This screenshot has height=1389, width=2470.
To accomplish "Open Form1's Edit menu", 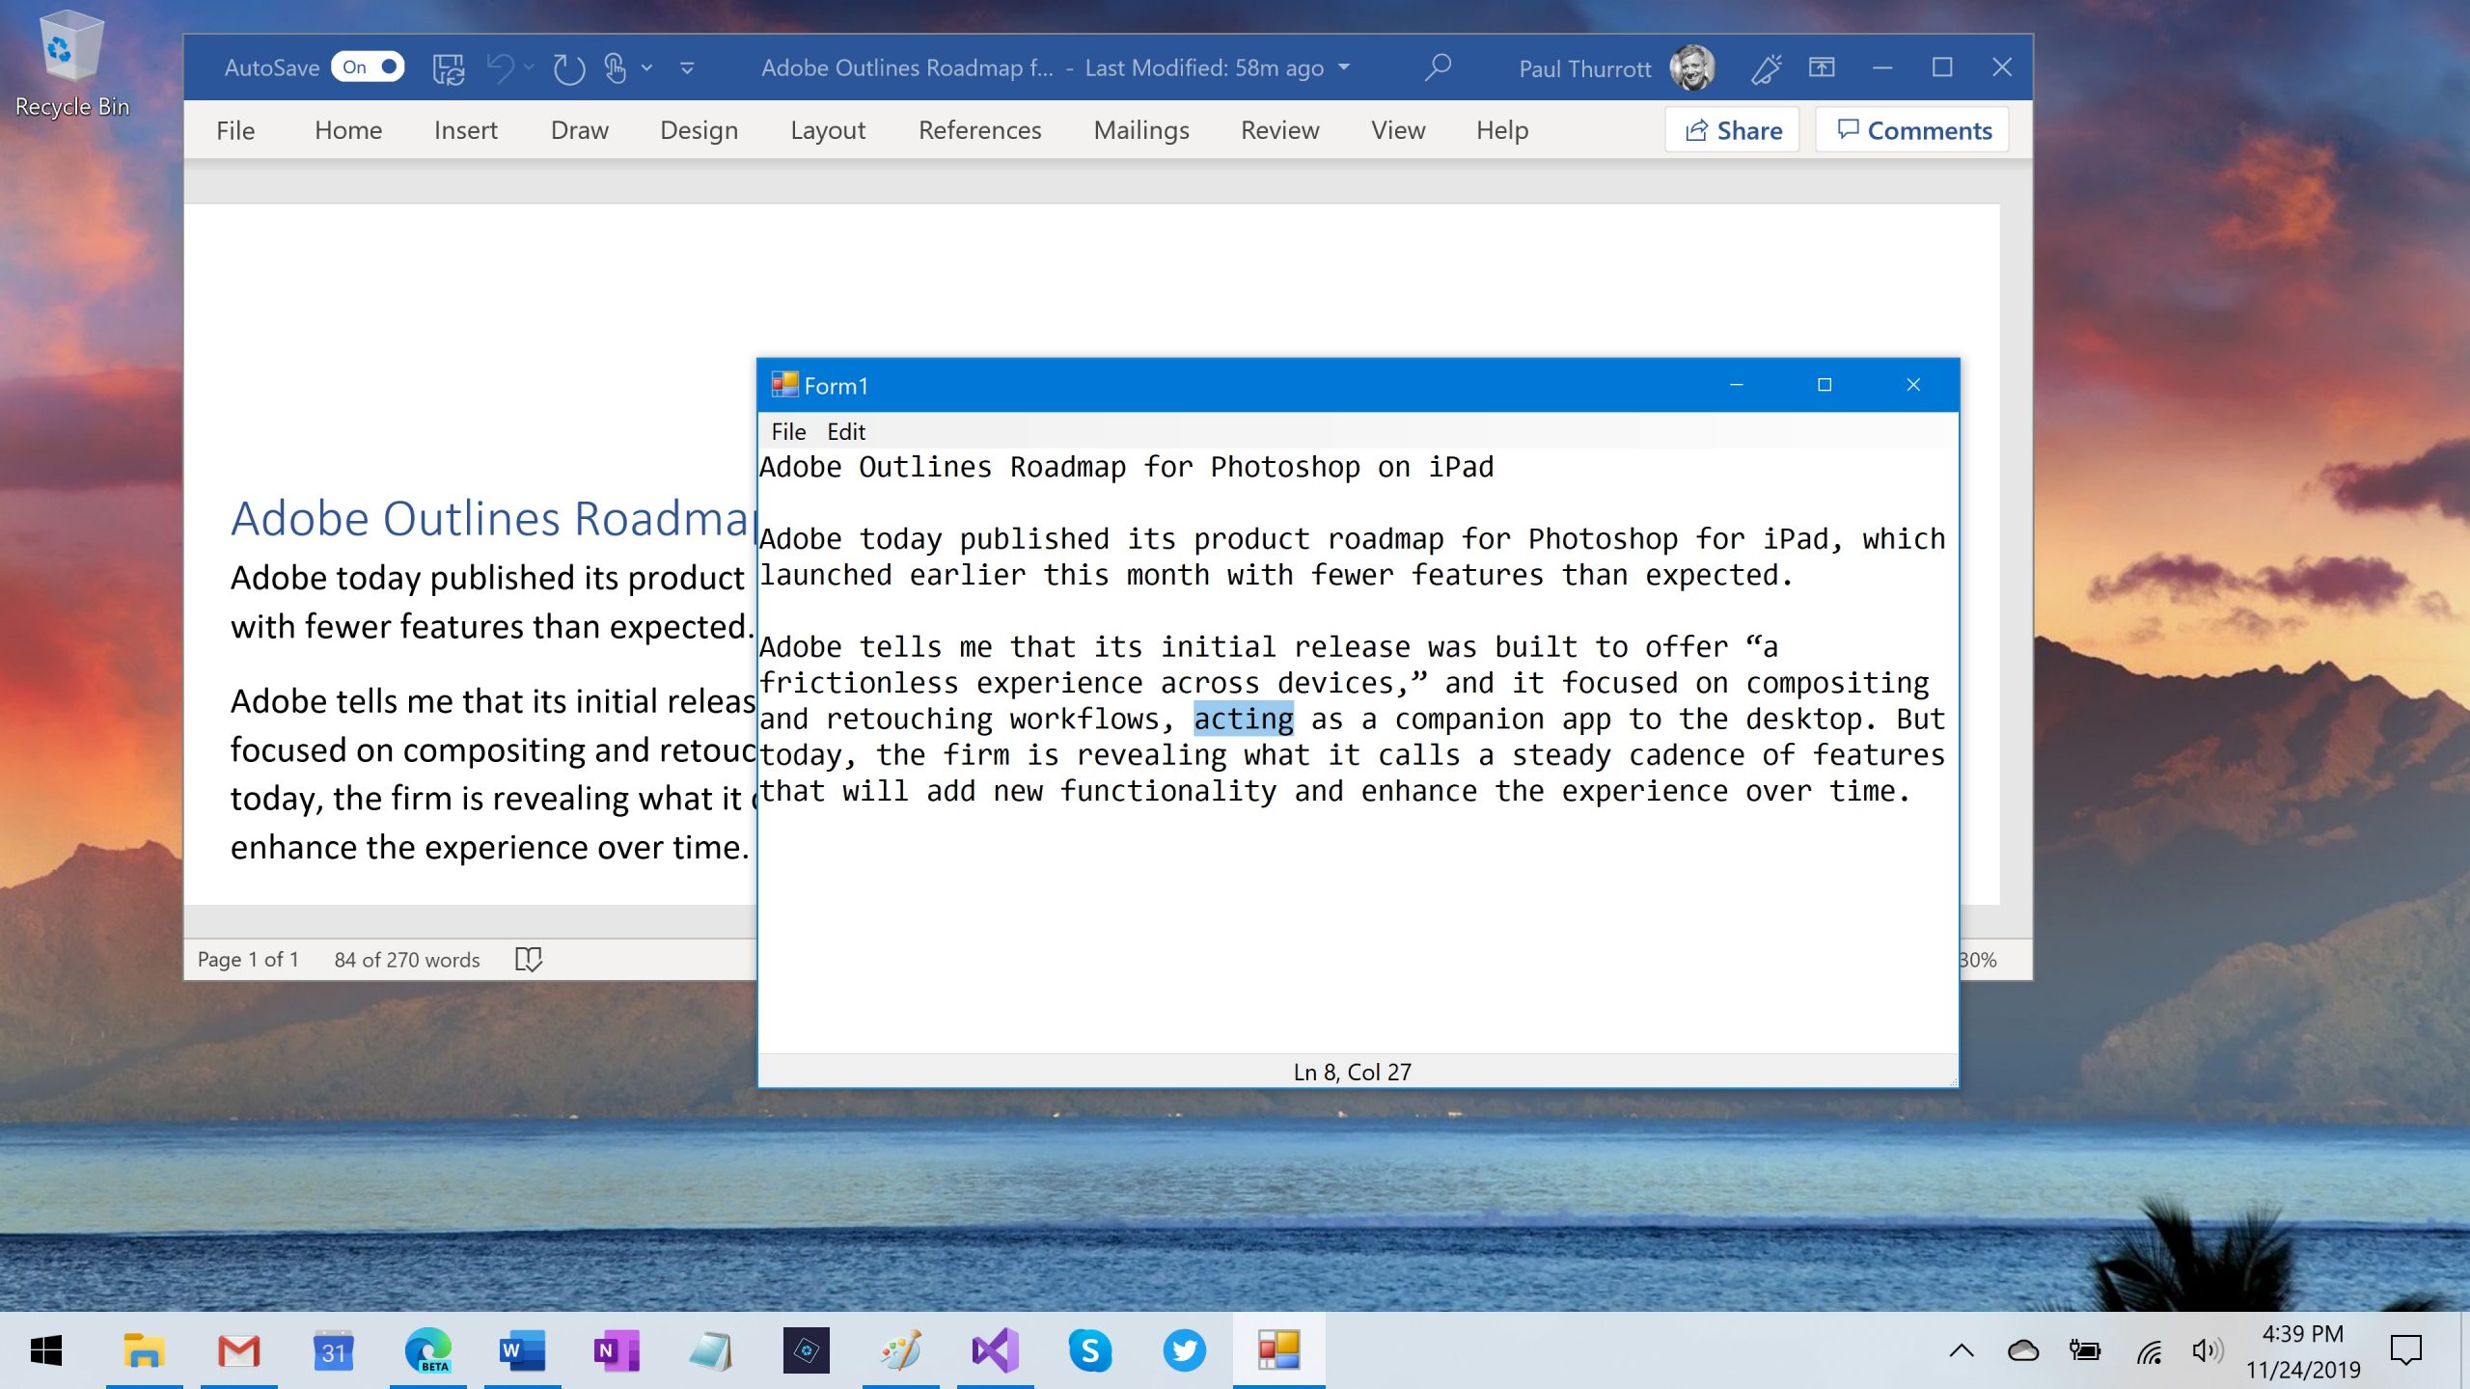I will (x=845, y=431).
